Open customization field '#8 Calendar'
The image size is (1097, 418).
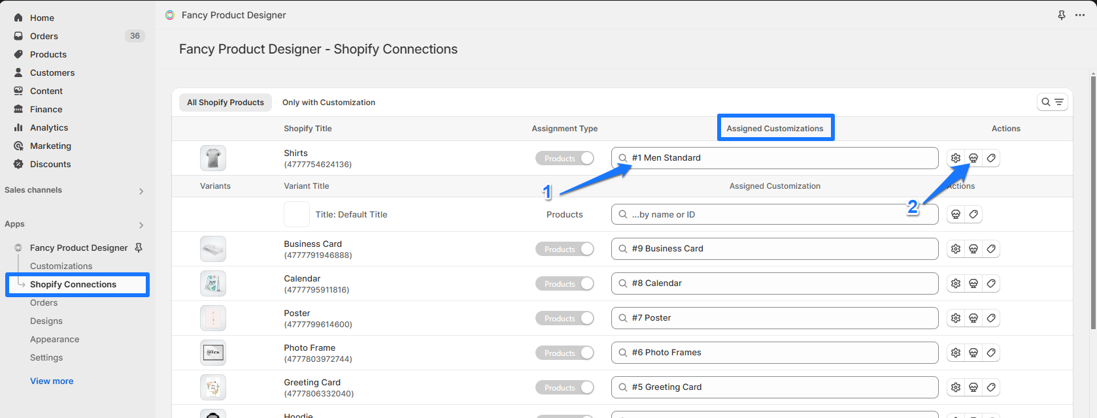click(x=775, y=283)
